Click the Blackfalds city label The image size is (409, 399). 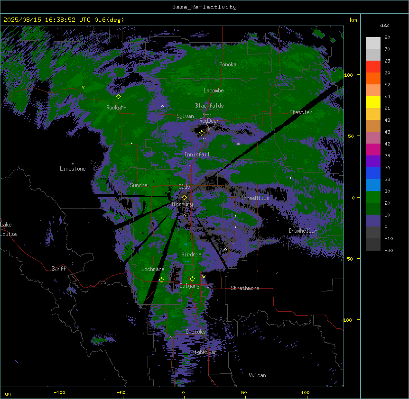(209, 106)
